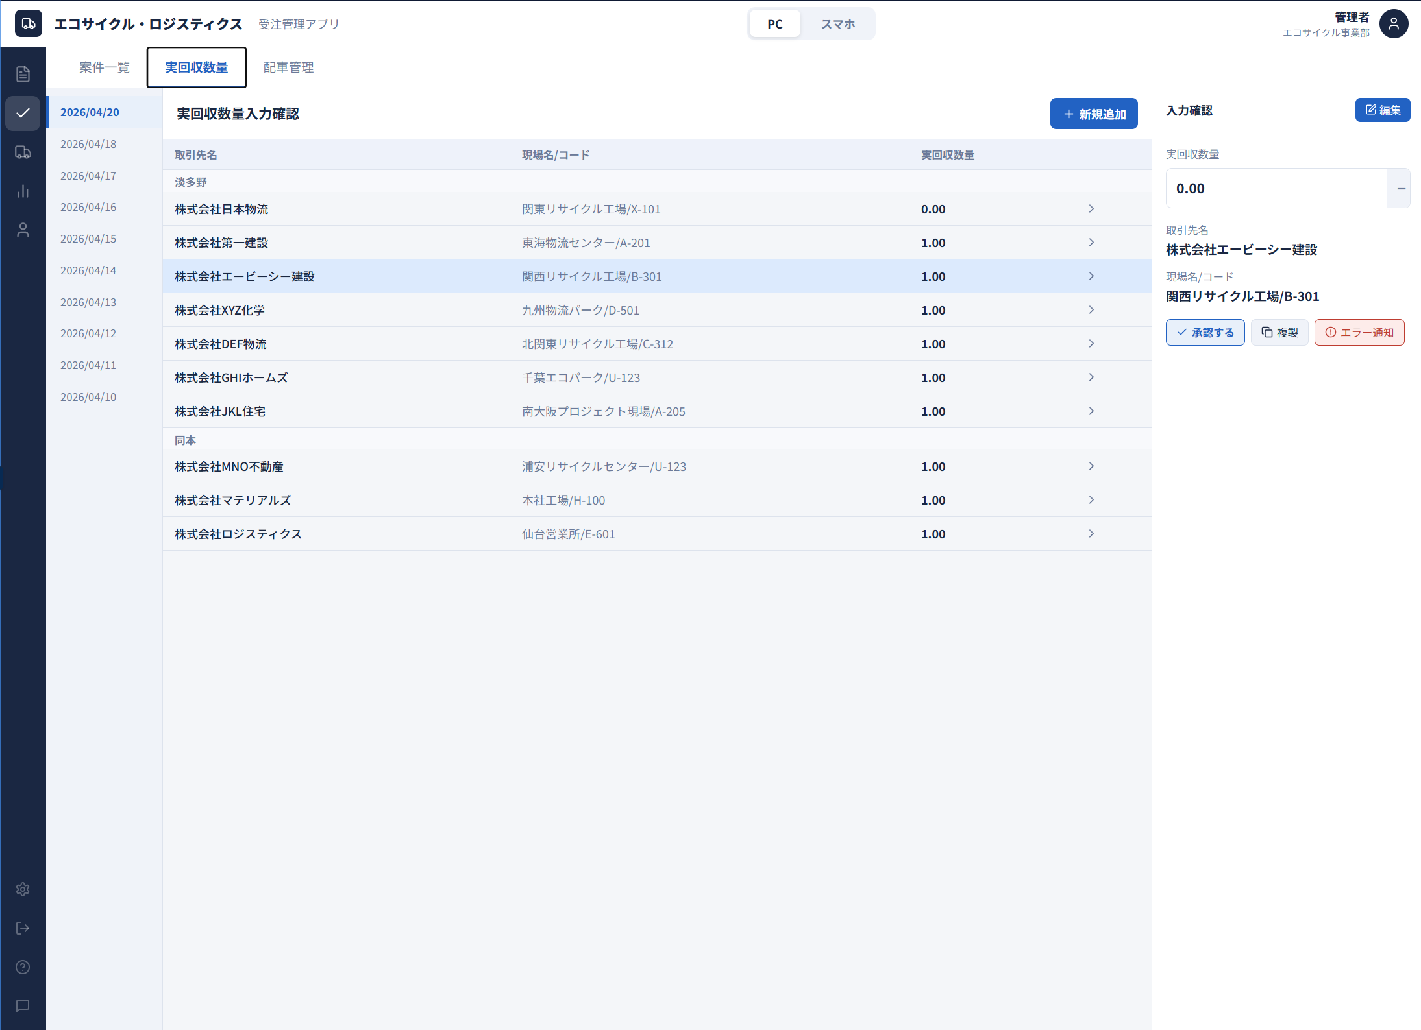
Task: Switch to スマホ view
Action: click(x=837, y=24)
